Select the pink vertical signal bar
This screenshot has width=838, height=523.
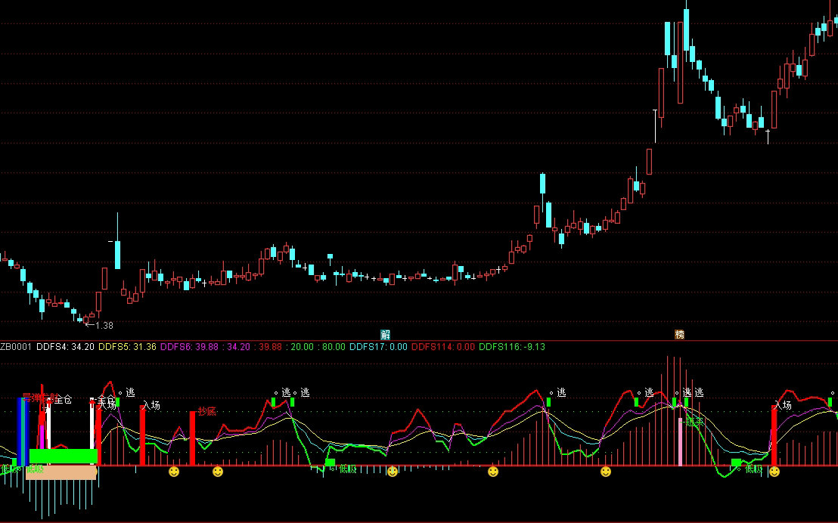tap(680, 441)
